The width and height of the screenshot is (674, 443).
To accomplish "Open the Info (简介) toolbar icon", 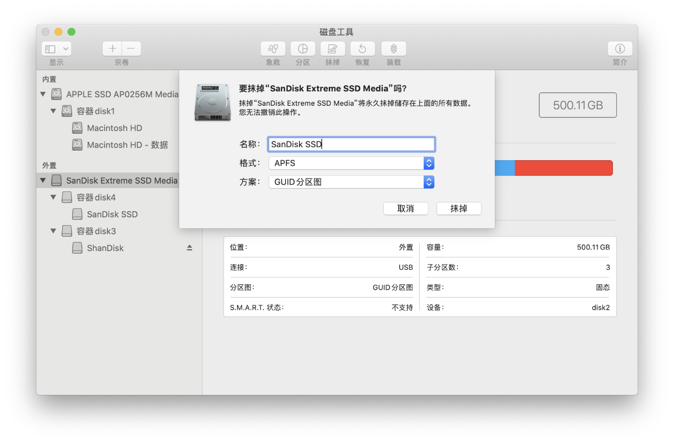I will coord(620,49).
